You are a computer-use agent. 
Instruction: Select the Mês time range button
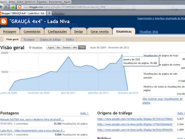75,47
